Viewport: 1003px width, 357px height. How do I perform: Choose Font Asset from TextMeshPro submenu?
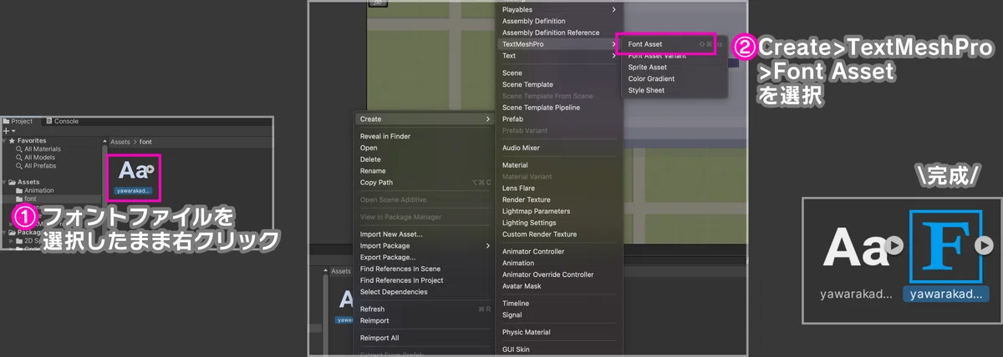(645, 43)
